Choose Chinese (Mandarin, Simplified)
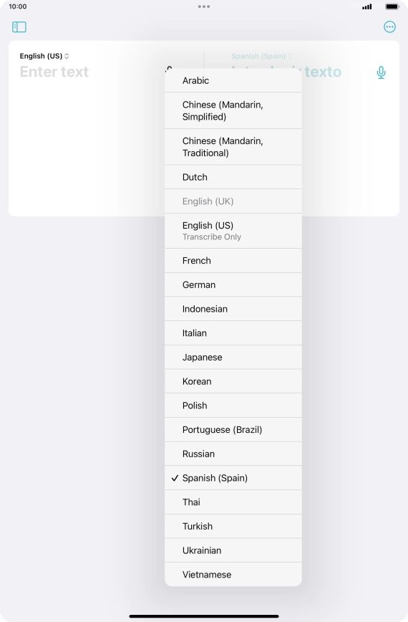The image size is (408, 622). click(233, 110)
